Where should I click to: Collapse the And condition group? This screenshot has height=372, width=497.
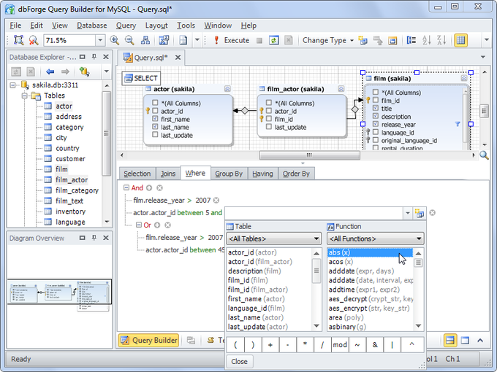click(x=126, y=187)
